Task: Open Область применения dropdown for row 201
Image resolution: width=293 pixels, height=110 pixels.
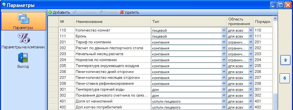Action: (x=251, y=42)
